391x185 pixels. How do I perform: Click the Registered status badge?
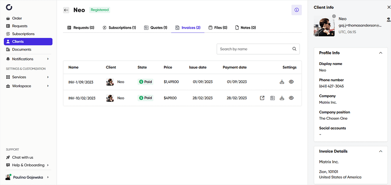coord(99,10)
